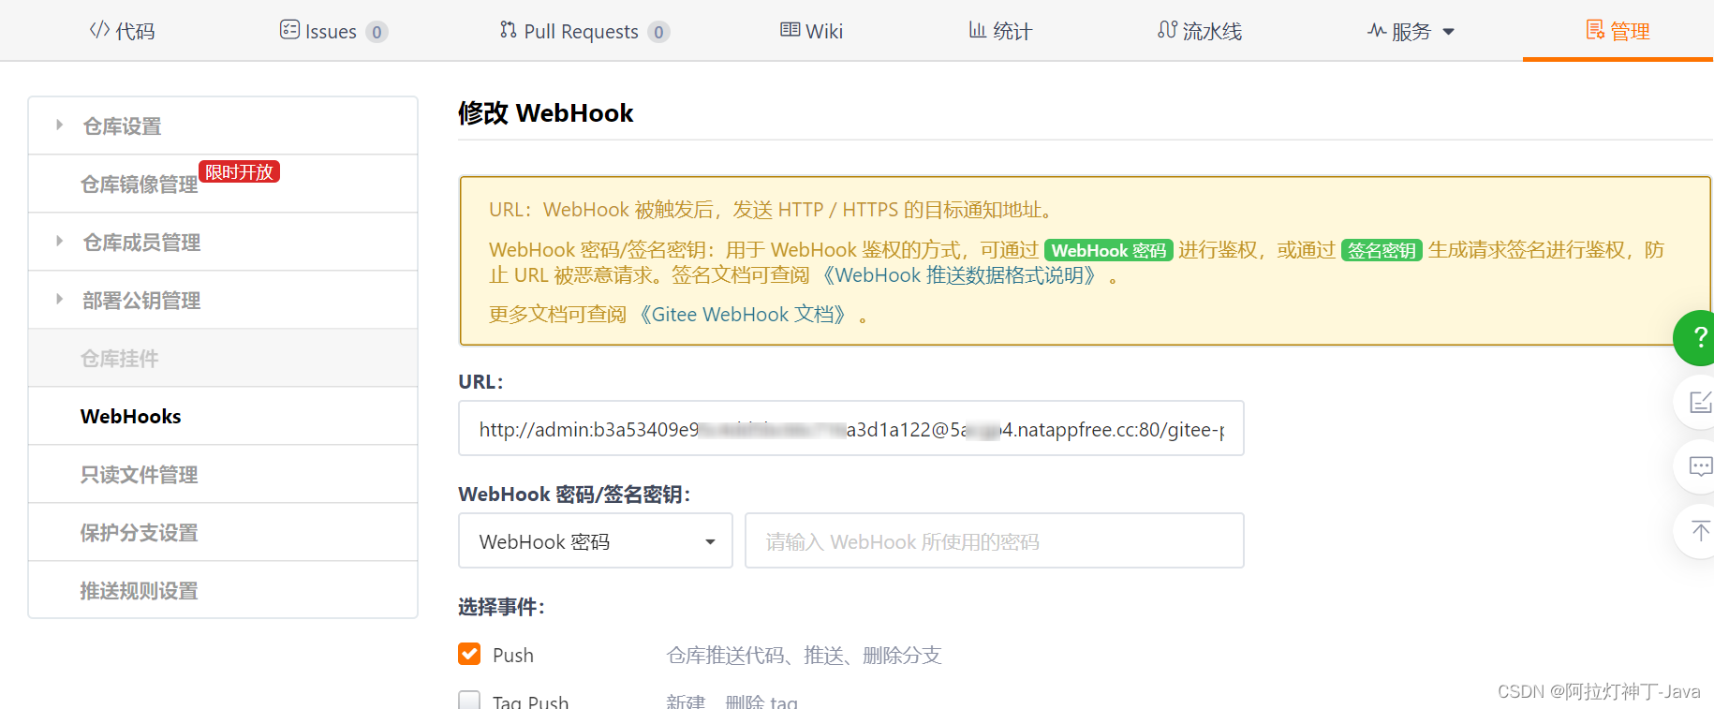The width and height of the screenshot is (1714, 709).
Task: Click the 服务 pulse icon
Action: [x=1376, y=30]
